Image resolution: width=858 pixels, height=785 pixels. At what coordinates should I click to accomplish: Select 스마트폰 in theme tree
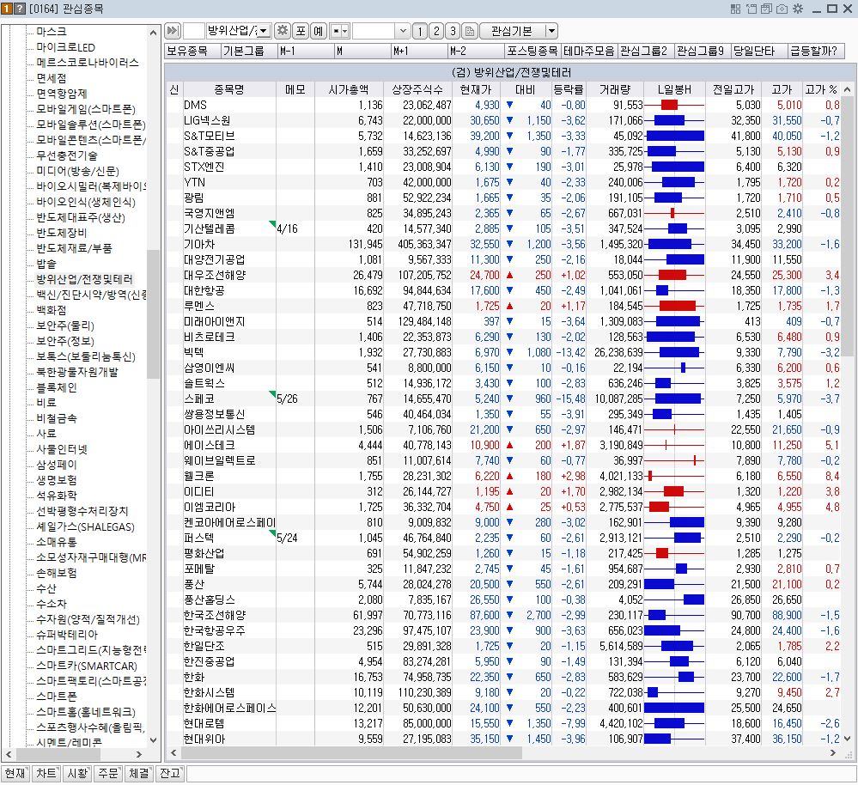(57, 697)
